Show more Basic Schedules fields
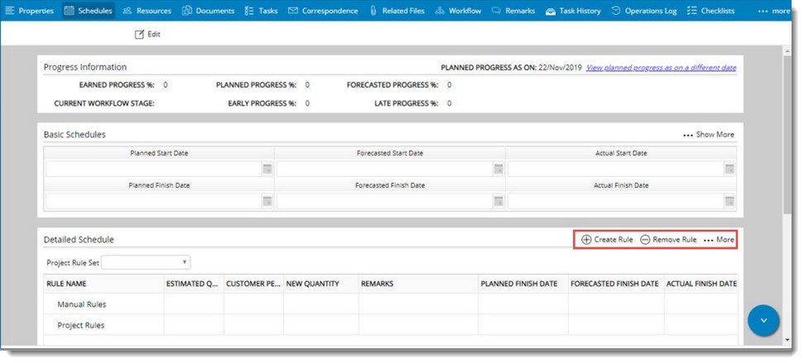The image size is (804, 363). [708, 135]
